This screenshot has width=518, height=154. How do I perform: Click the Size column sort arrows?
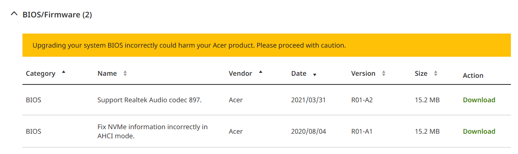[435, 73]
